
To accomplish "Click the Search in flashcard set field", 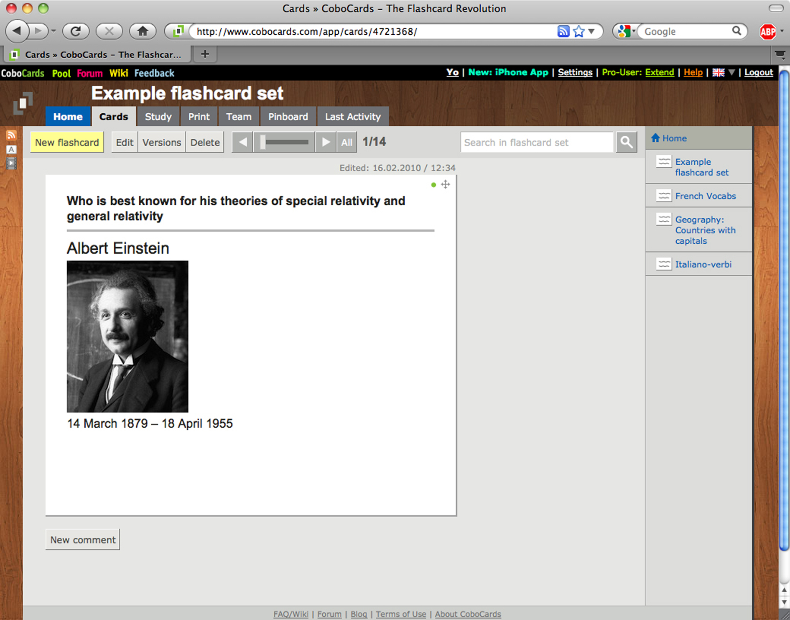I will (537, 143).
